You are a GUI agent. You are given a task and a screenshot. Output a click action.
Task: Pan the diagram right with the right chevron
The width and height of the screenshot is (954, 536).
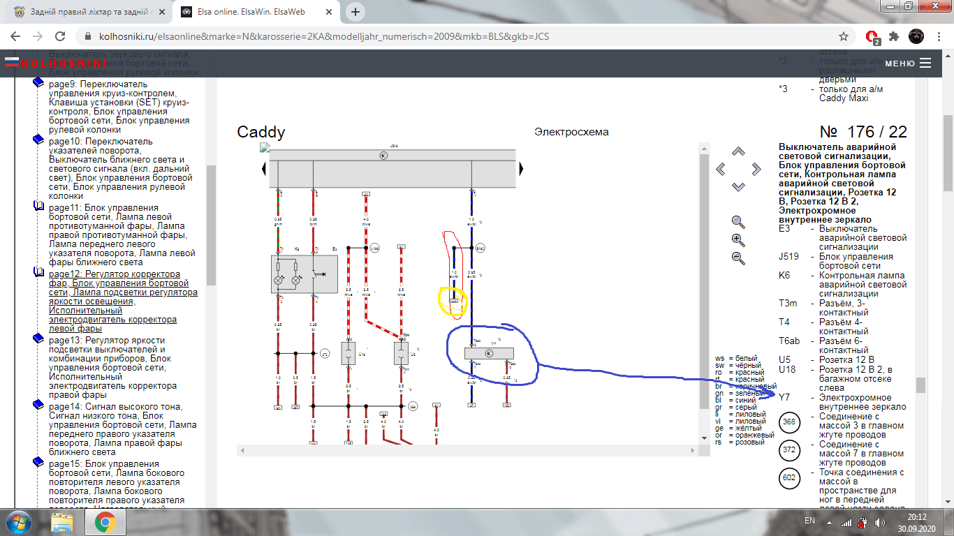click(756, 169)
